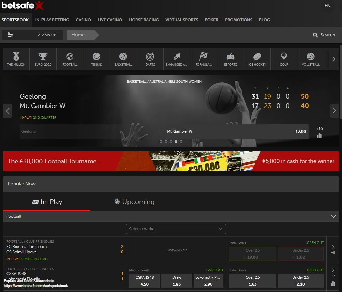Open the A-Z Sports filter menu

[x=32, y=35]
